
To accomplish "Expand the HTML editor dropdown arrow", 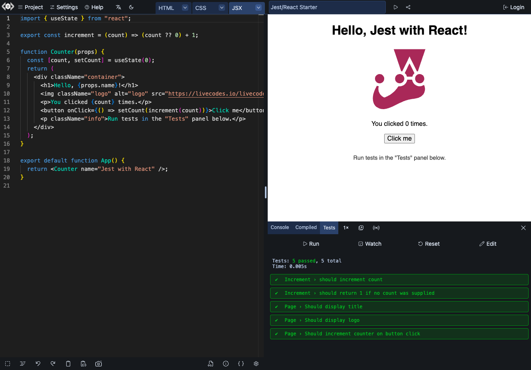I will 185,8.
